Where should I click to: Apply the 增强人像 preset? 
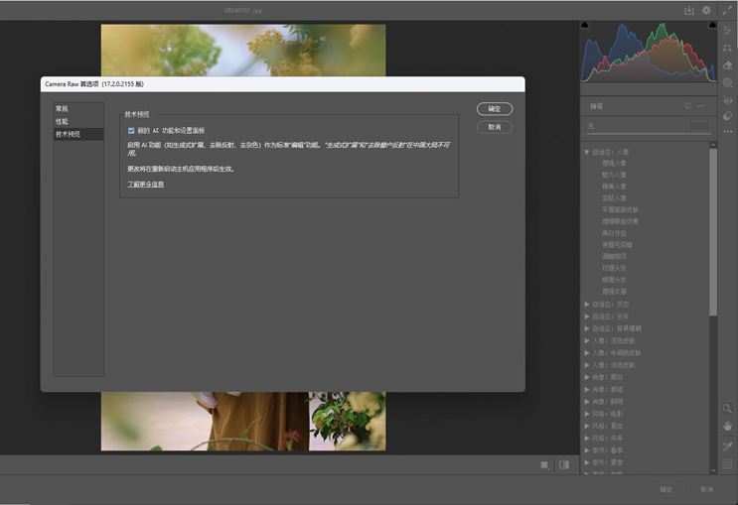(614, 163)
